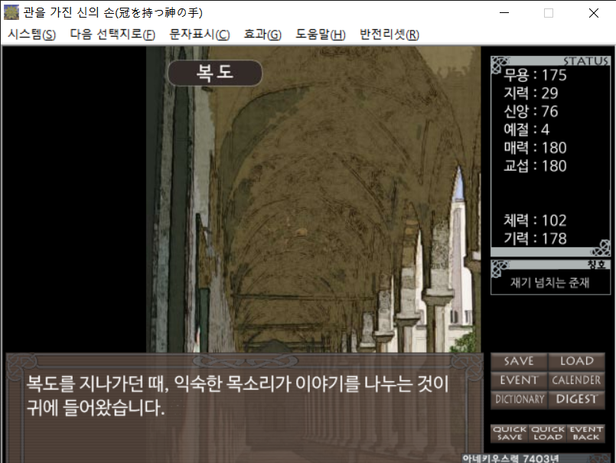Image resolution: width=616 pixels, height=463 pixels.
Task: Click the 지력 : 29 stat
Action: (x=531, y=93)
